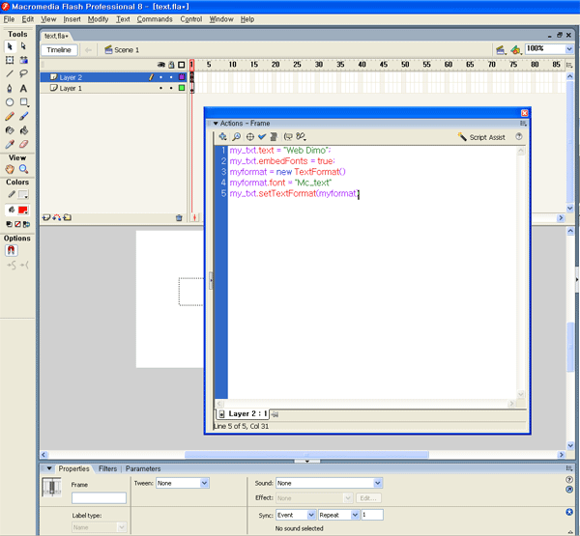Switch to the Parameters tab
Viewport: 580px width, 536px height.
coord(143,468)
